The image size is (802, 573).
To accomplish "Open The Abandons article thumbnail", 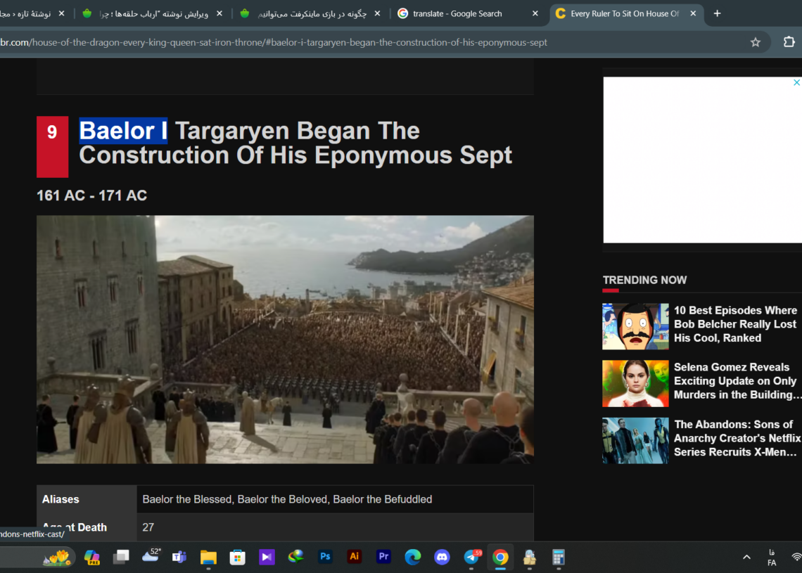I will click(x=635, y=441).
